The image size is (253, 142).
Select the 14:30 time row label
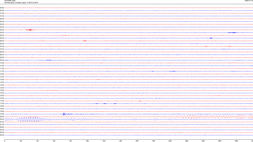click(2, 88)
